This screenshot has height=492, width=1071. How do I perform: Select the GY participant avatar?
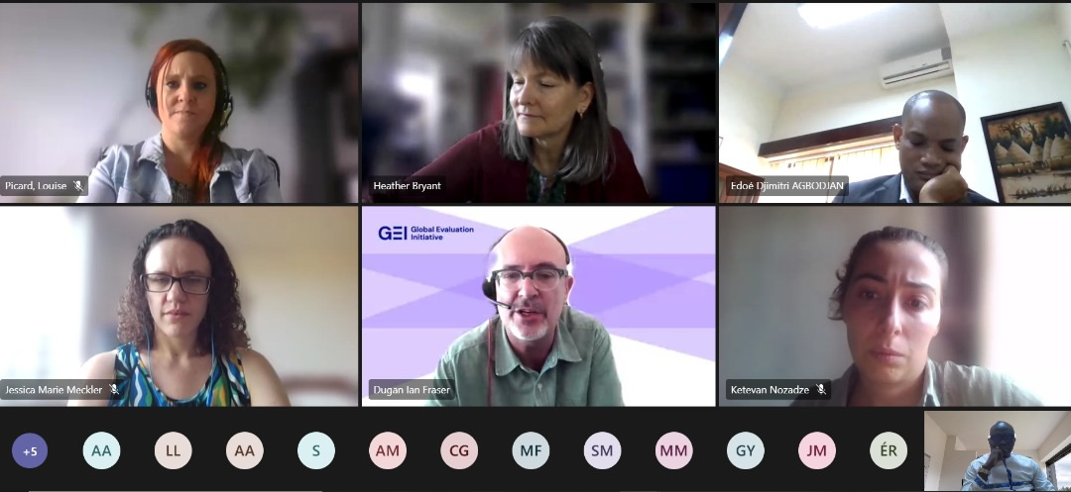(x=745, y=450)
